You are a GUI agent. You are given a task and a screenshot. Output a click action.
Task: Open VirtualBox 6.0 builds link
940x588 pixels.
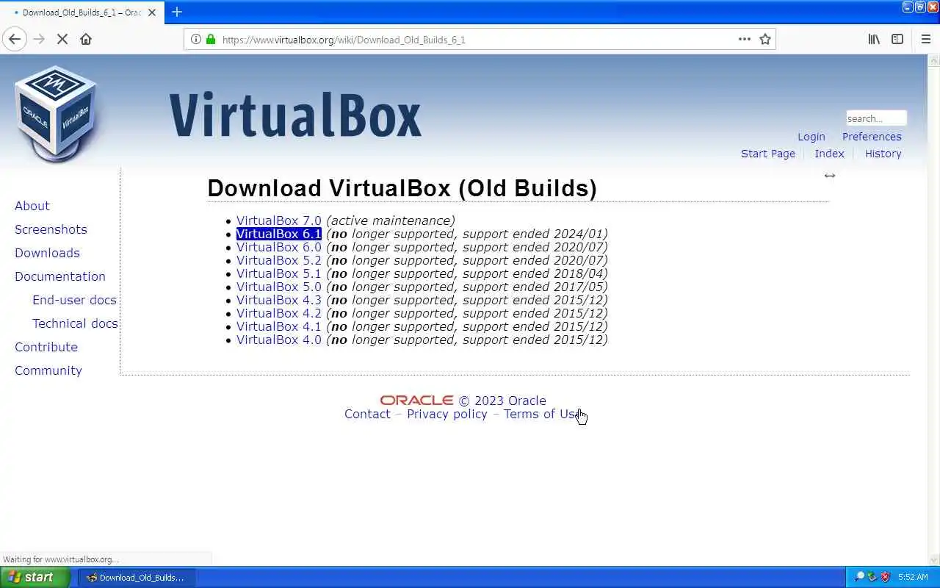click(279, 247)
